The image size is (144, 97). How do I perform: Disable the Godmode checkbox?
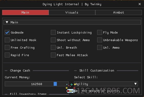click(x=7, y=33)
